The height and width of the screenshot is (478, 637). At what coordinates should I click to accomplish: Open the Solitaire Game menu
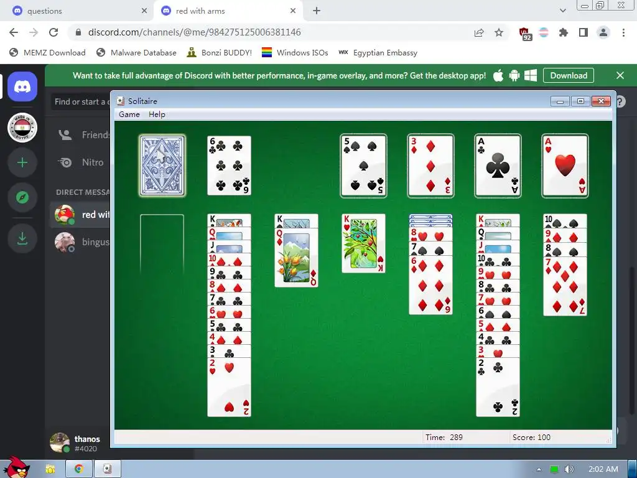pos(129,115)
